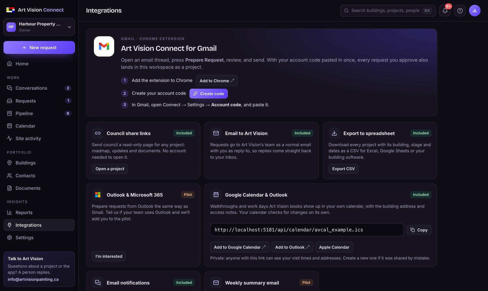
Task: Open Settings in the sidebar
Action: coord(39,237)
